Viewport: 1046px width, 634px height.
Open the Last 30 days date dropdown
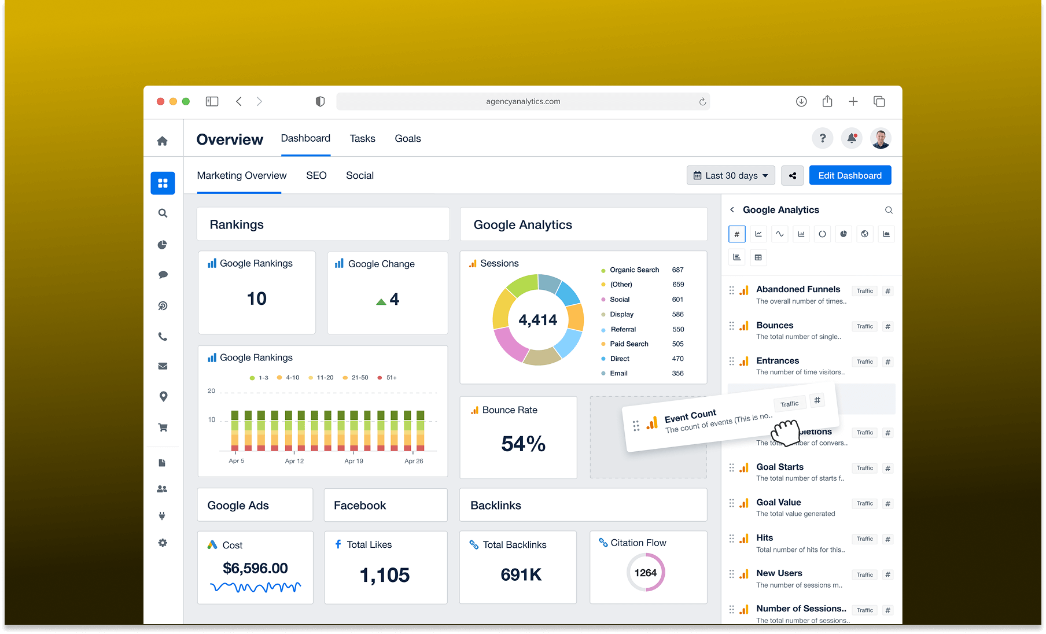click(731, 175)
